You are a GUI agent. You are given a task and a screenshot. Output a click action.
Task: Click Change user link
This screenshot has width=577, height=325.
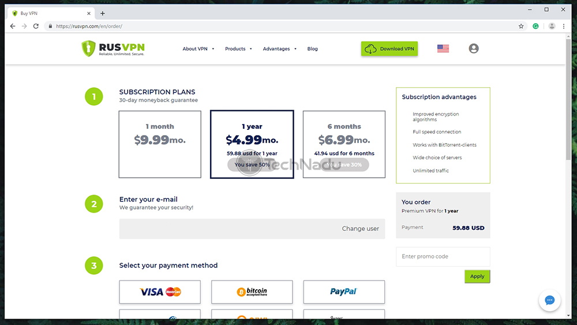coord(360,229)
